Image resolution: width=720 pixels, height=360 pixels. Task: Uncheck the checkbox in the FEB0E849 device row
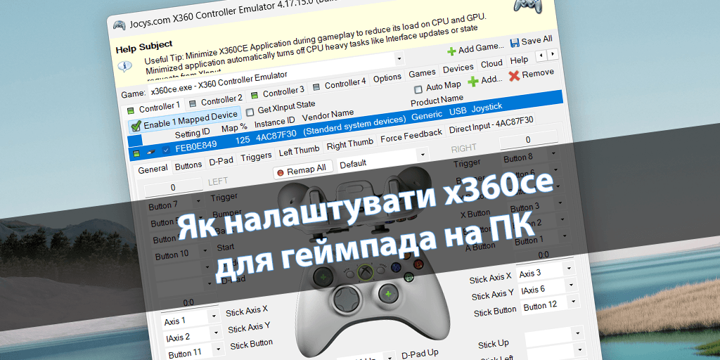tap(166, 150)
